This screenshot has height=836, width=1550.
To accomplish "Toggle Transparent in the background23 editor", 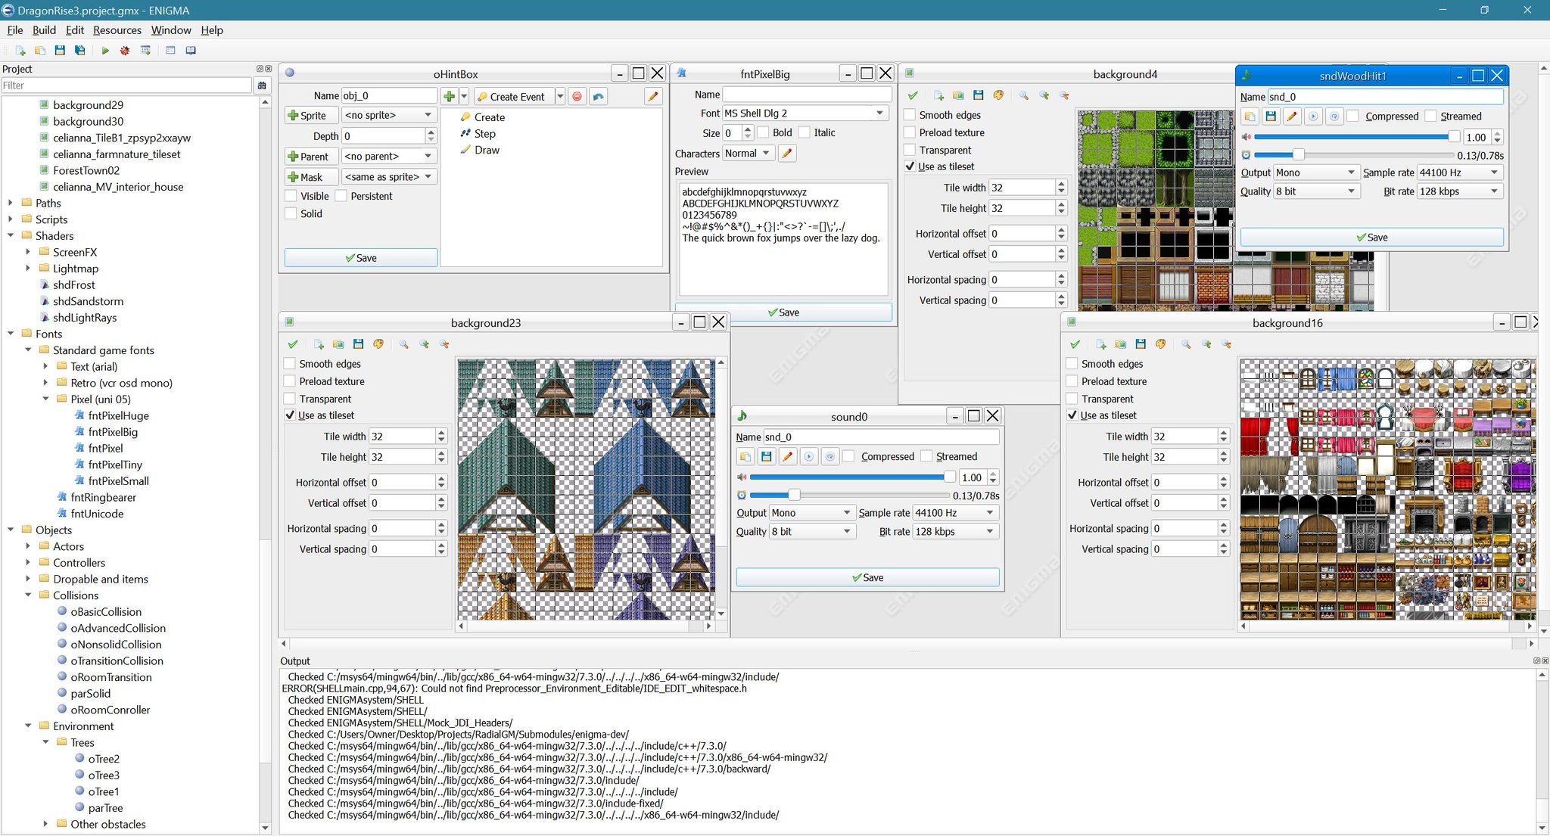I will pyautogui.click(x=290, y=399).
